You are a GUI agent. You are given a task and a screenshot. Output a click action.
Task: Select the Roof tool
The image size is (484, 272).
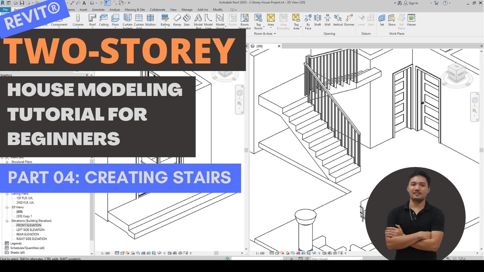[92, 20]
